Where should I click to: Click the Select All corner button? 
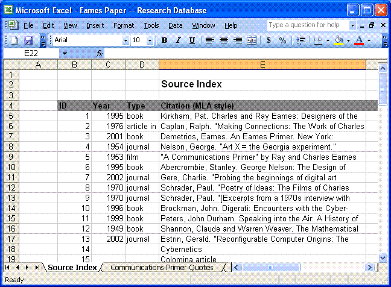(11, 65)
